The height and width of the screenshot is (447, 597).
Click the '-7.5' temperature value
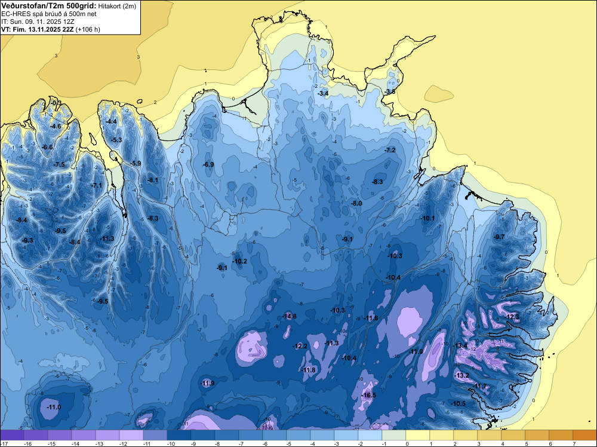click(x=59, y=164)
